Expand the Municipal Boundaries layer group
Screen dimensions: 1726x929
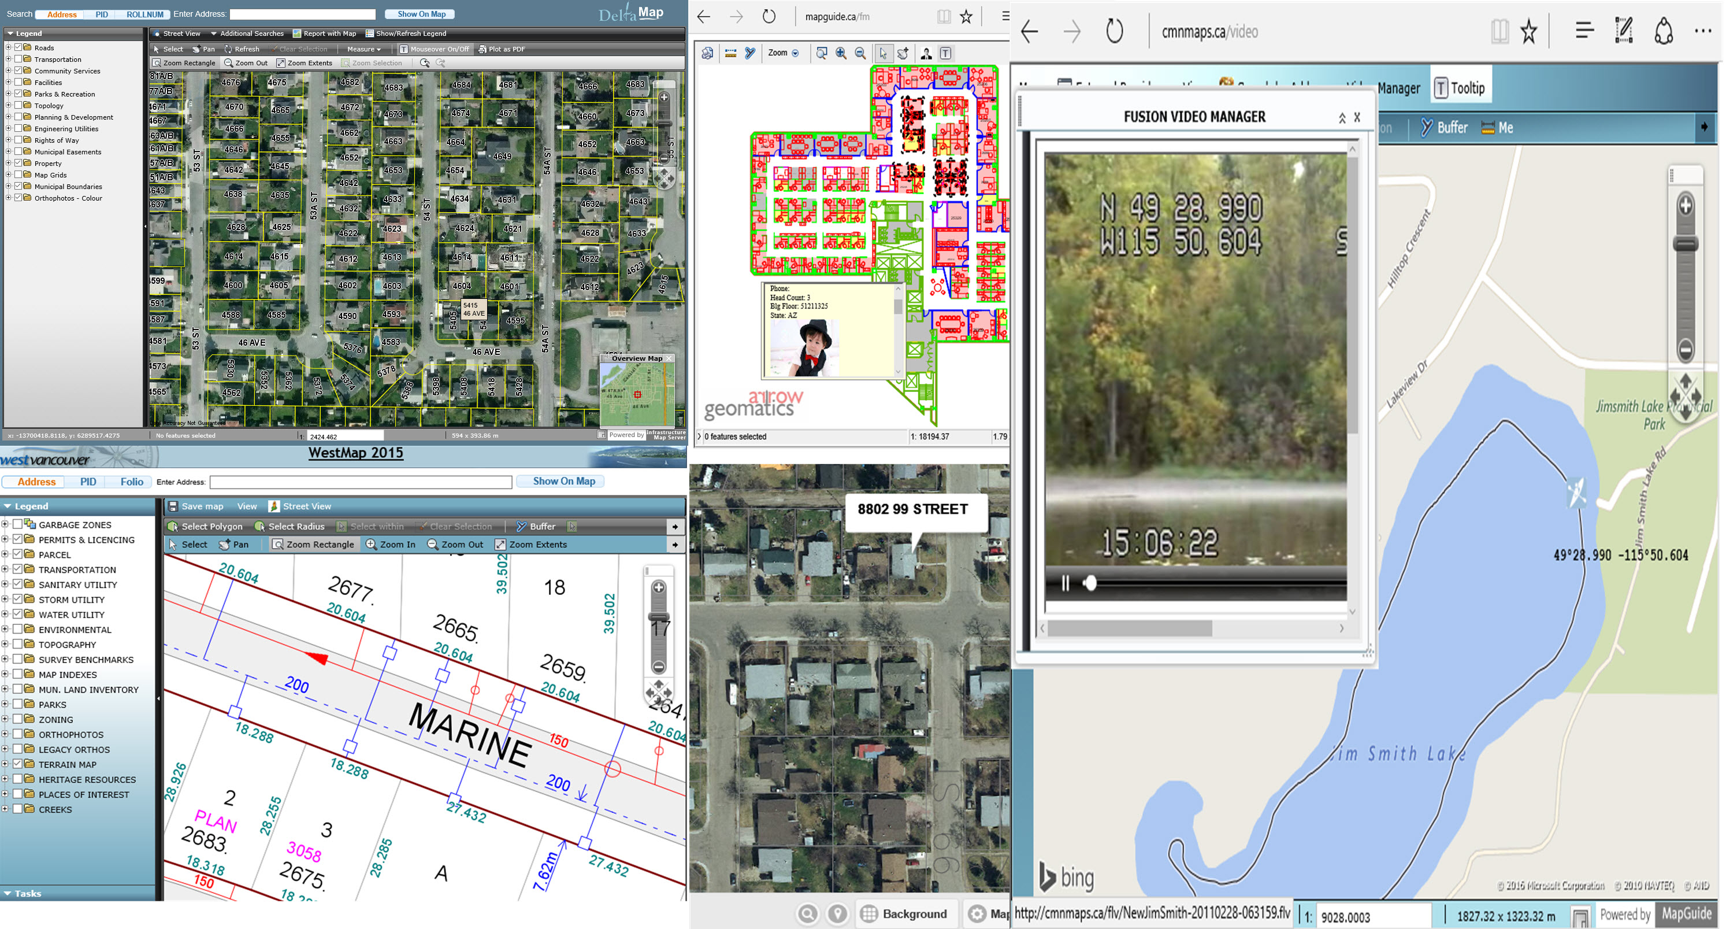point(8,186)
